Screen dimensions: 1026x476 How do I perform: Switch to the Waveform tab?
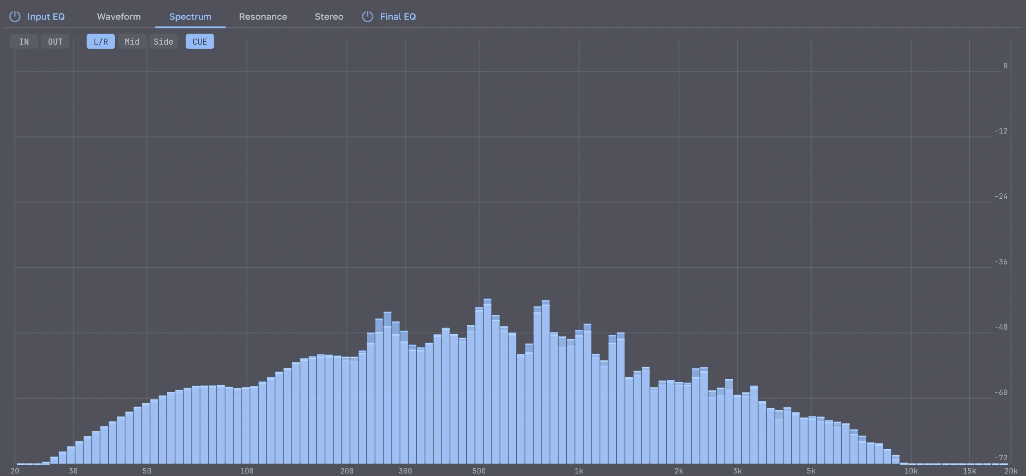click(x=119, y=17)
